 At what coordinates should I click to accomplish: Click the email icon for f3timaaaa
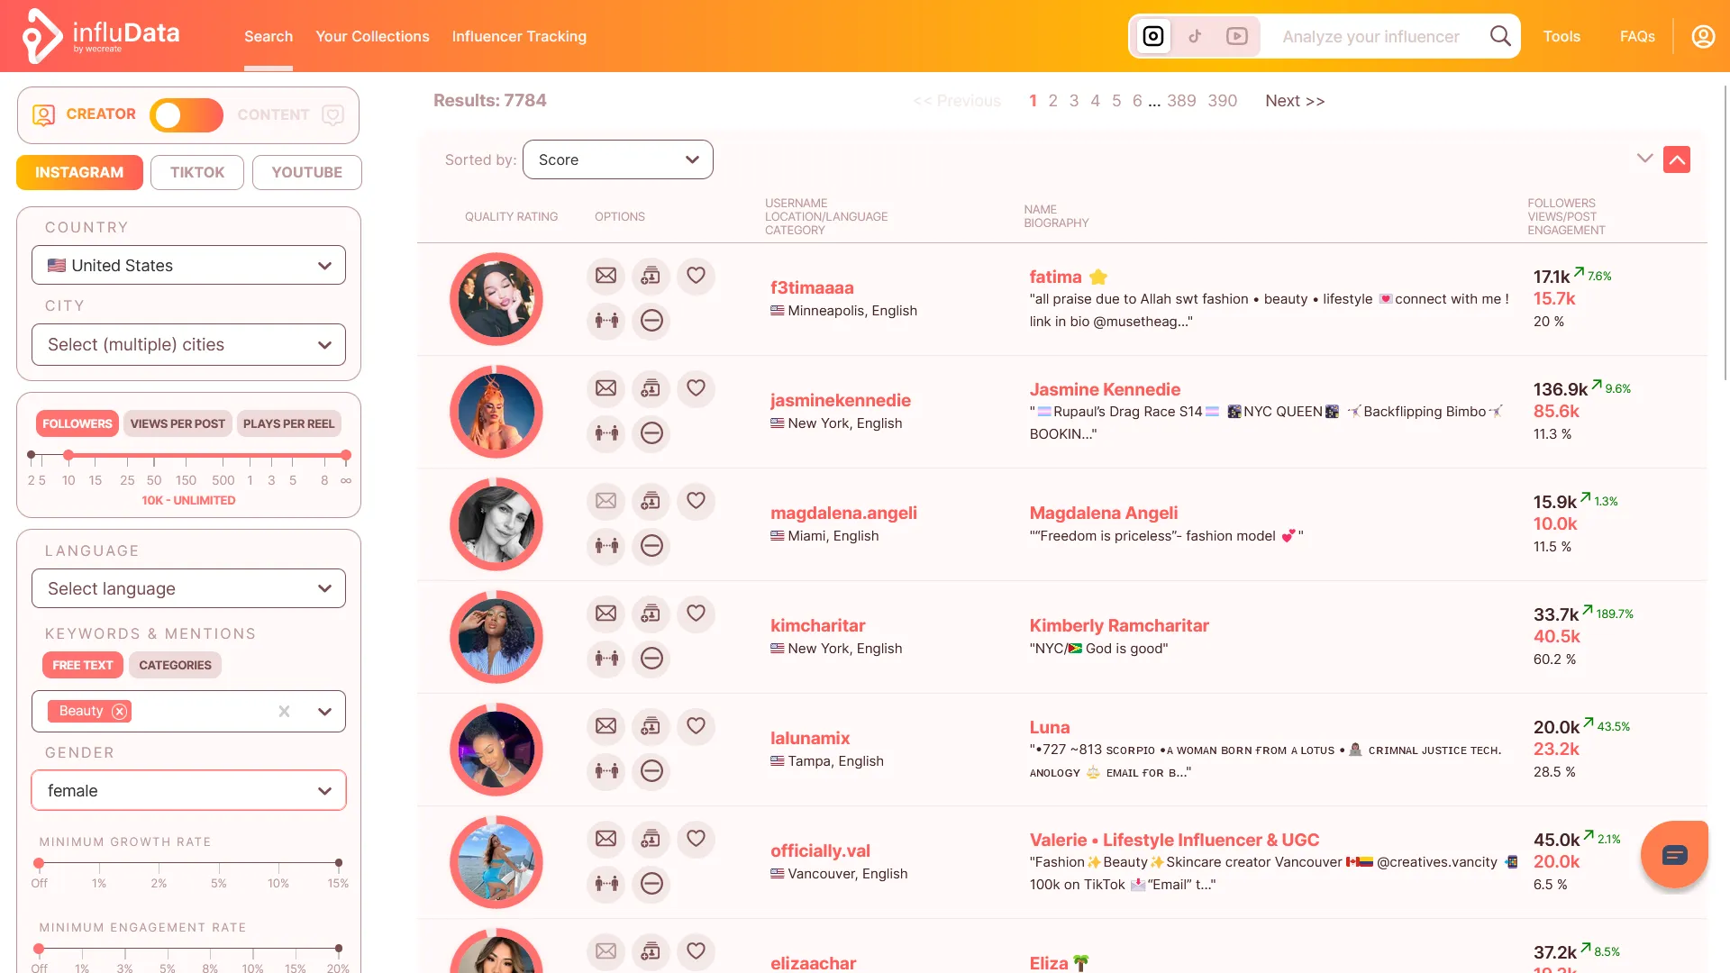pyautogui.click(x=606, y=276)
